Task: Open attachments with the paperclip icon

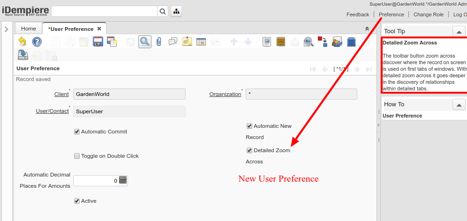Action: [x=159, y=42]
